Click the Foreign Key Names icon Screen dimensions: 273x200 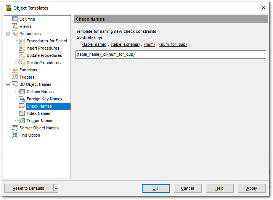pyautogui.click(x=22, y=99)
